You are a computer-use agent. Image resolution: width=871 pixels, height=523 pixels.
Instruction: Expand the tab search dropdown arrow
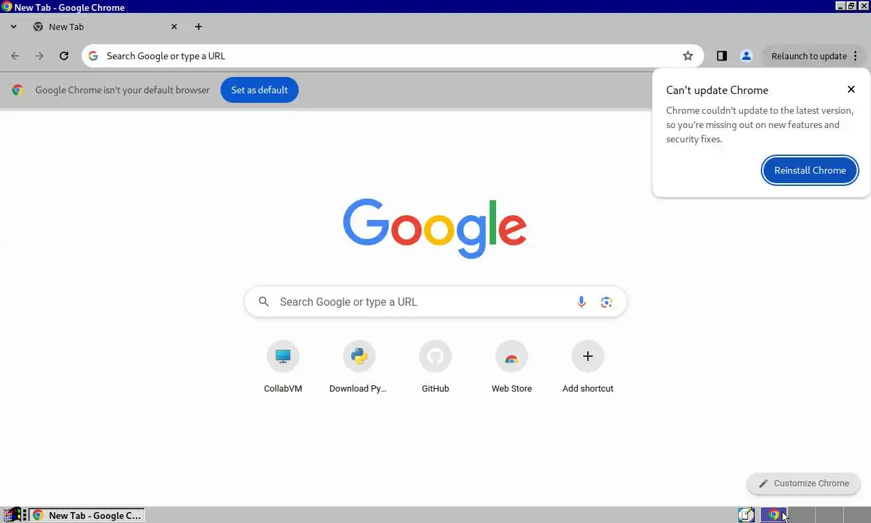14,27
